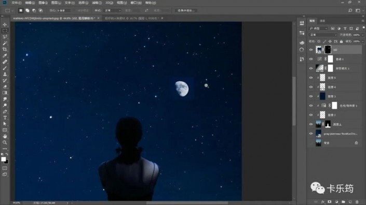
Task: Select the Move tool
Action: click(5, 24)
